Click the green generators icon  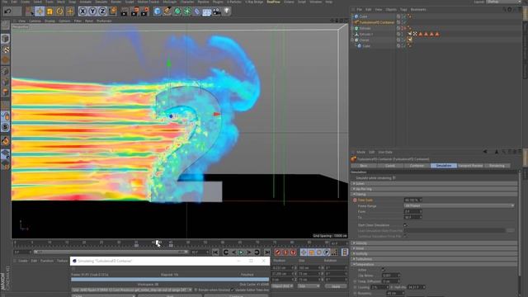tap(177, 12)
